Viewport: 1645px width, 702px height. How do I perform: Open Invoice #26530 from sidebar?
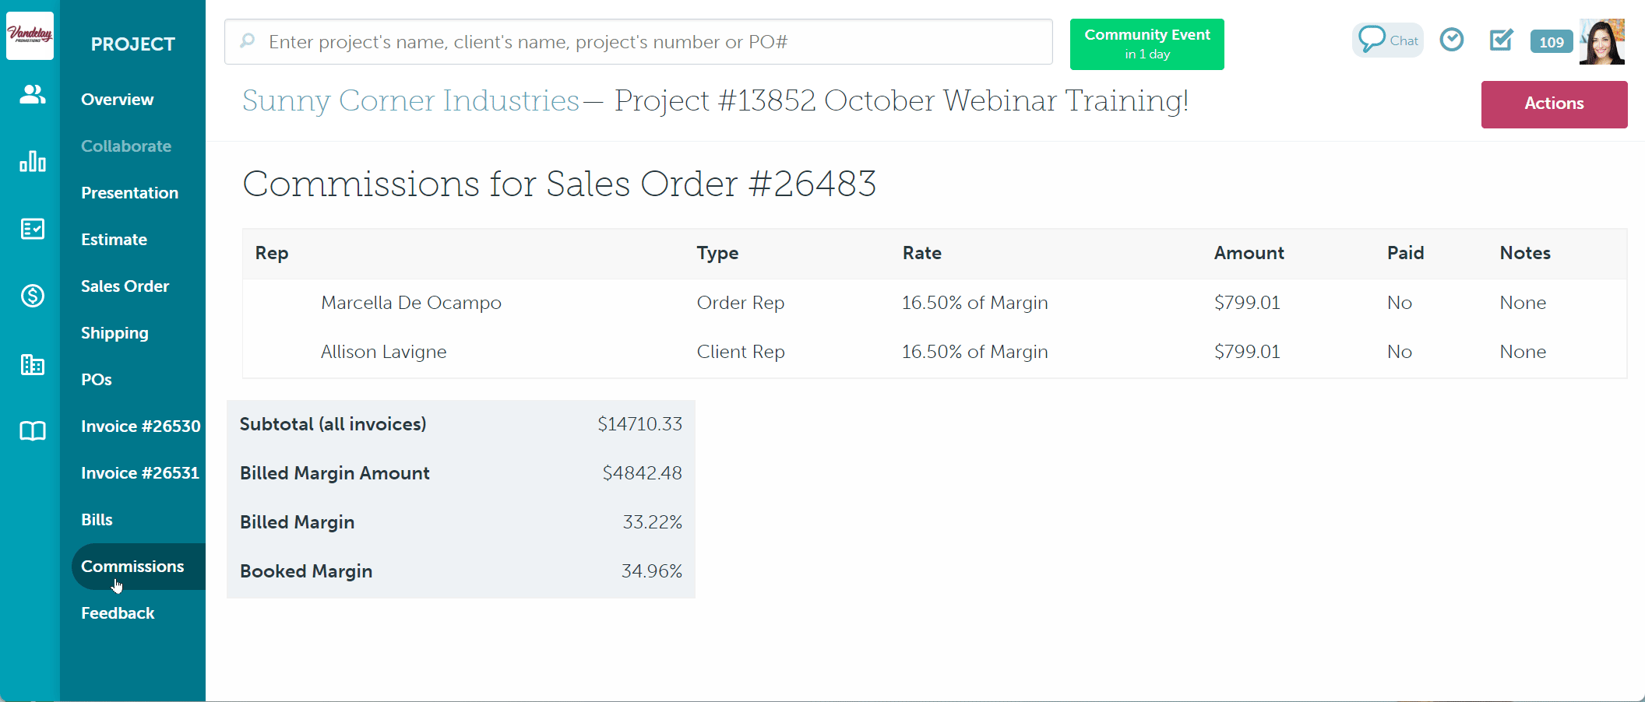coord(140,426)
